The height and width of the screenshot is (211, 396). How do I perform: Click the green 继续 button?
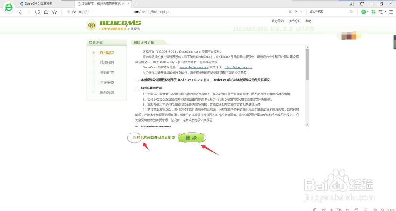[x=191, y=138]
